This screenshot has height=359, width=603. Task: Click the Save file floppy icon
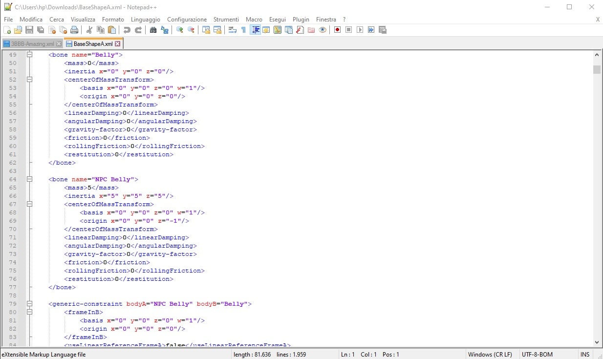(x=29, y=30)
